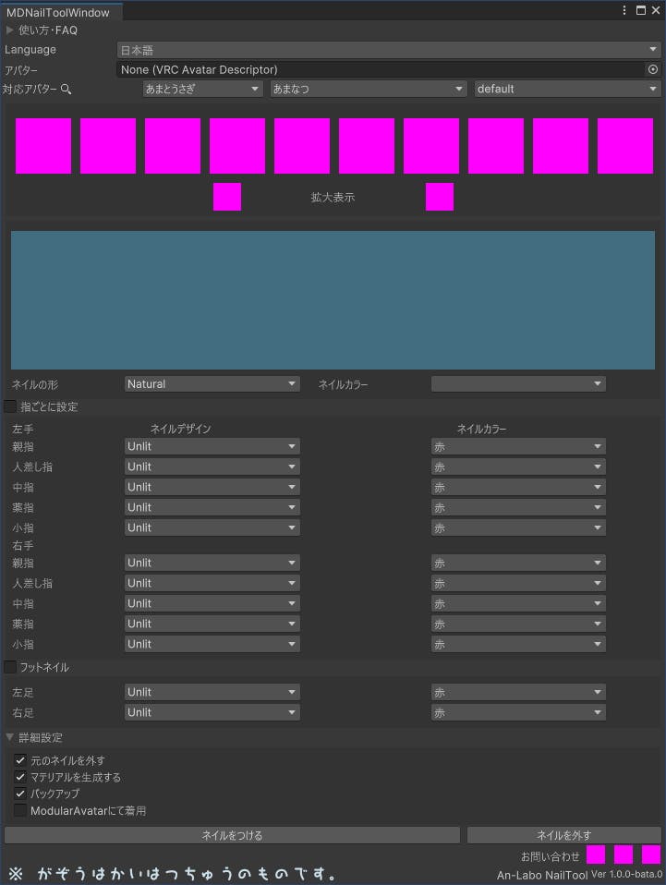Collapse the 詳細設定 section
This screenshot has height=885, width=666.
click(10, 737)
